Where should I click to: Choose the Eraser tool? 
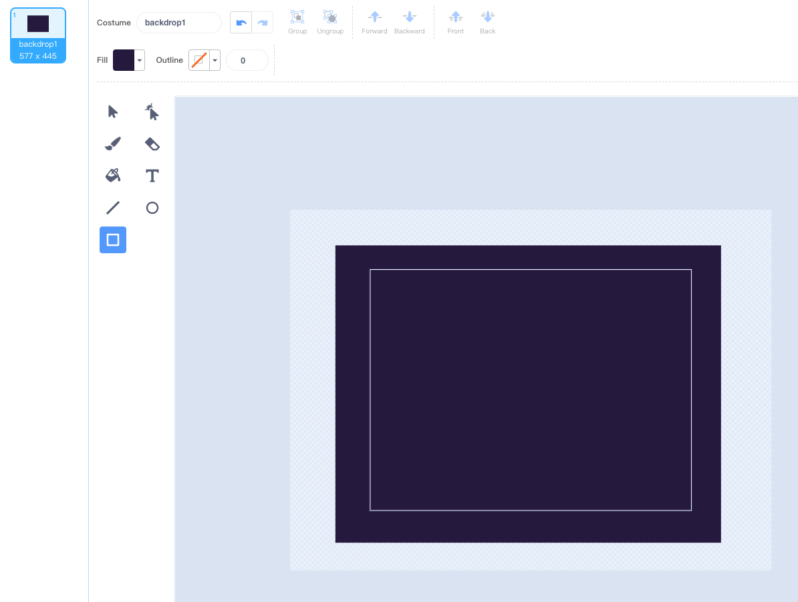(x=152, y=144)
